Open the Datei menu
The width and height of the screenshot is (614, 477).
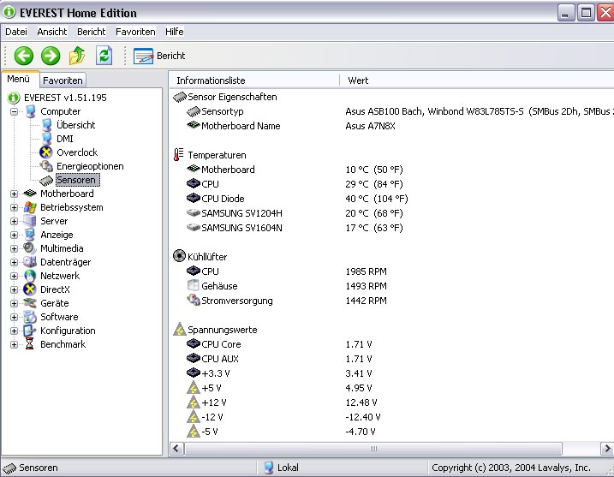[16, 32]
